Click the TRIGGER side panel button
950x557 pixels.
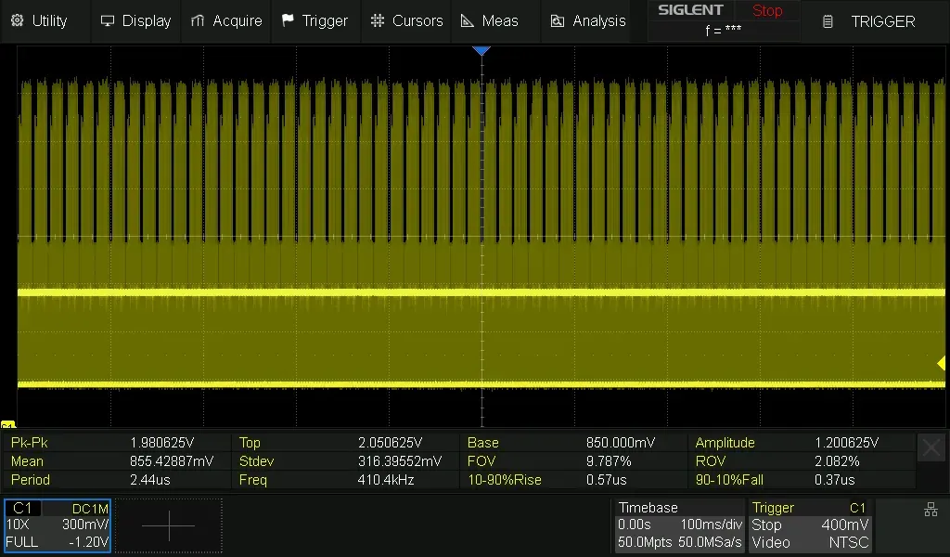(872, 21)
